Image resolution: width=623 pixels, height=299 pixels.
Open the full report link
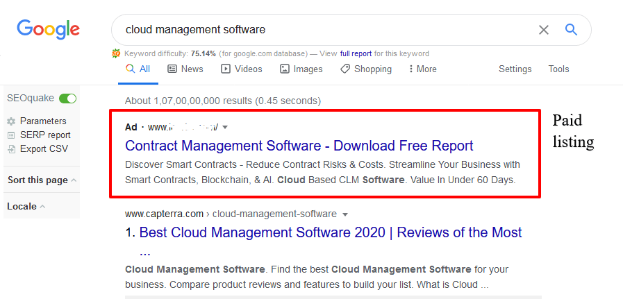(356, 53)
